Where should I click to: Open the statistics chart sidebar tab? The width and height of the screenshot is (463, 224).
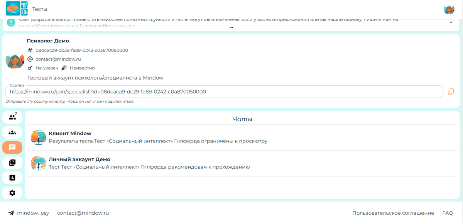pos(12,178)
